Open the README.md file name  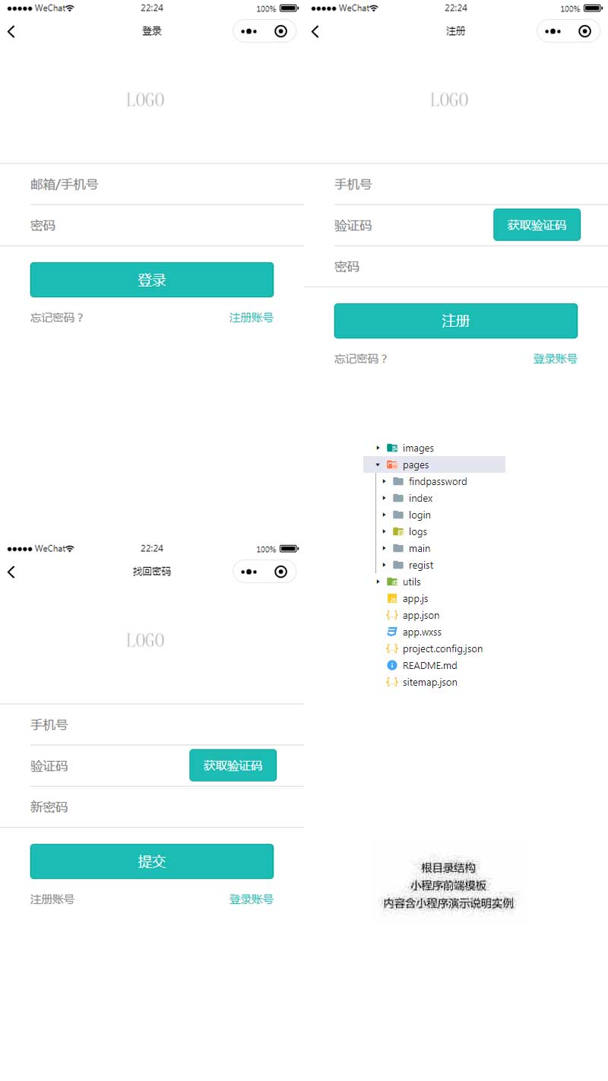coord(430,665)
